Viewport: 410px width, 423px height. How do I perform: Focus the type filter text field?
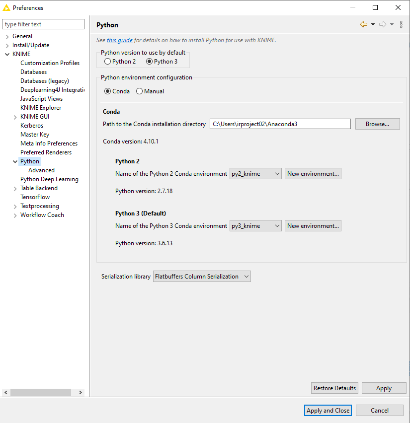pyautogui.click(x=43, y=24)
